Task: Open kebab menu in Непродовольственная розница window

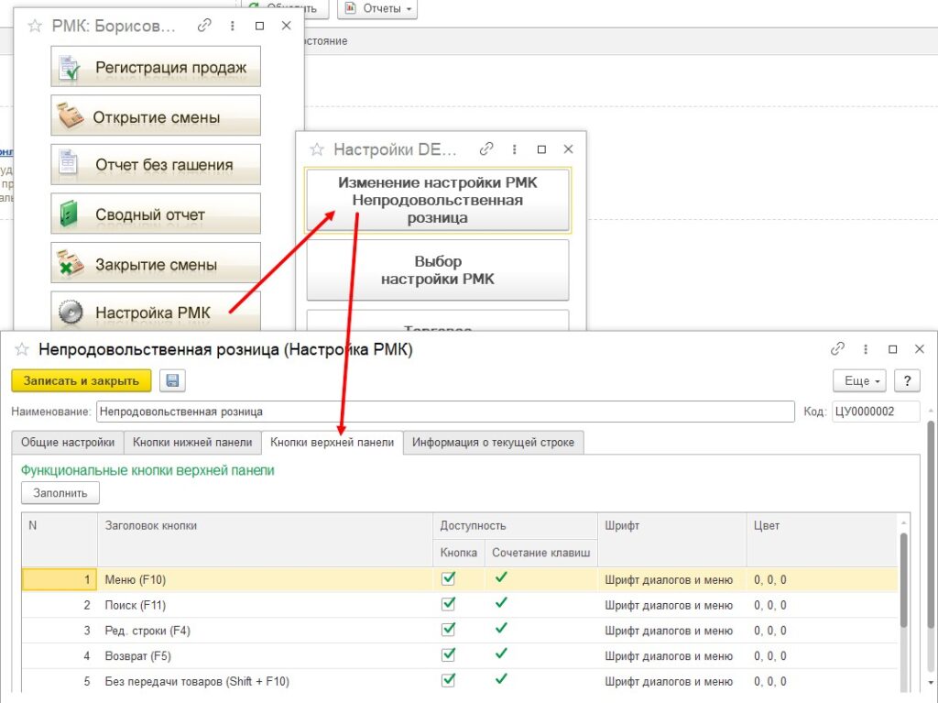Action: (x=866, y=349)
